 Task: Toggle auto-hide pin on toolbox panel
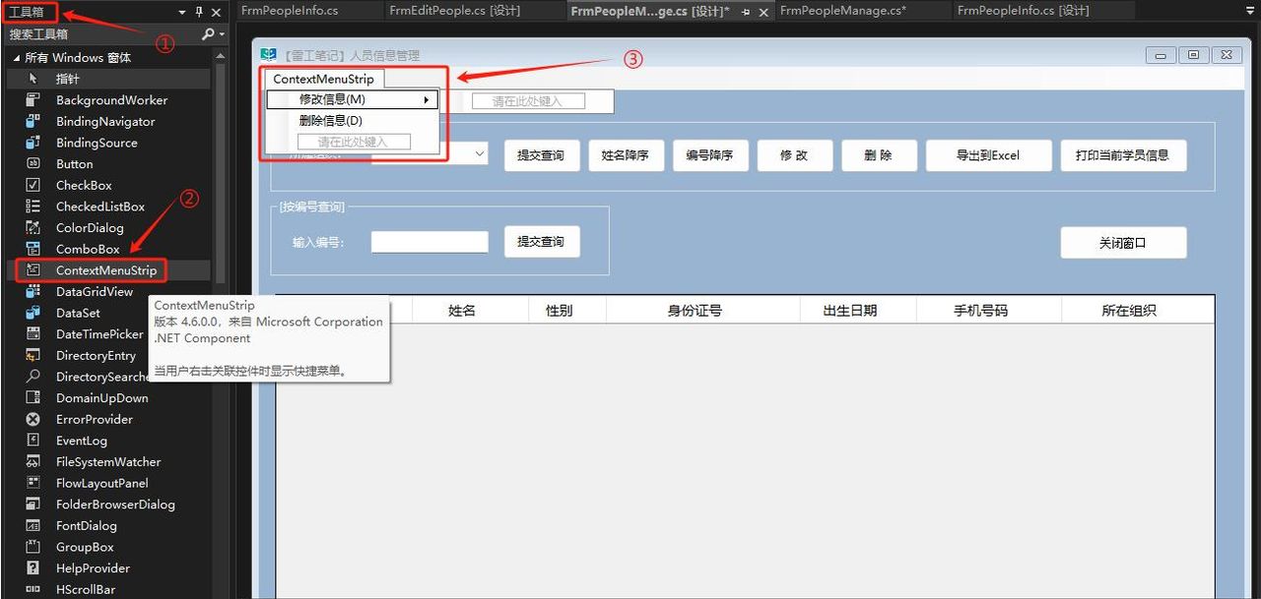pos(199,12)
